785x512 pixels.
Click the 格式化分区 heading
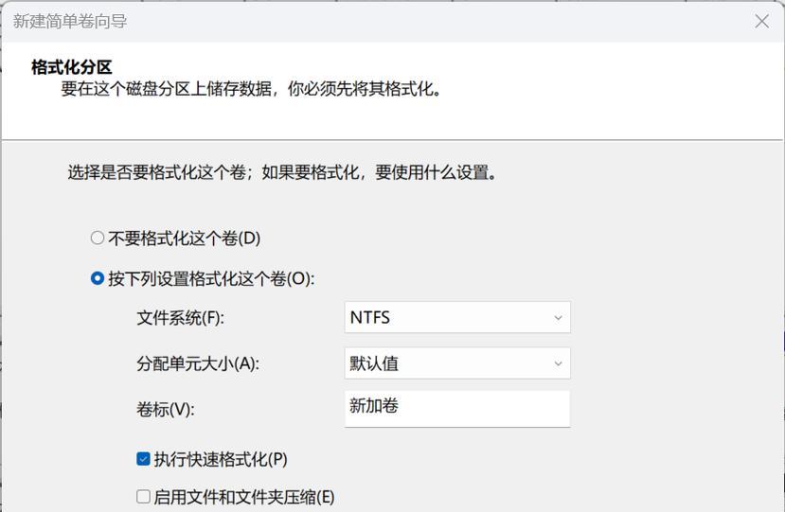[x=71, y=67]
